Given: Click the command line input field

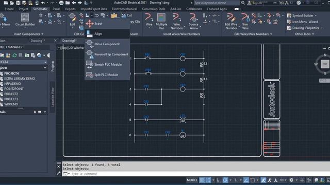Looking at the screenshot, I should coord(196,174).
